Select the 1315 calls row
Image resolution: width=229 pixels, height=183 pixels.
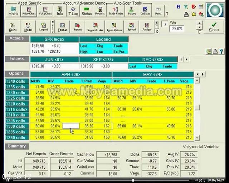(17, 109)
